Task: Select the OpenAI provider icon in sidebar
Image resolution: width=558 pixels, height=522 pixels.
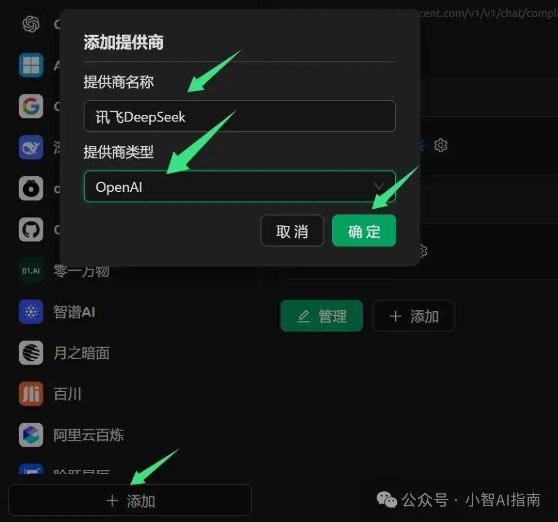Action: [x=31, y=24]
